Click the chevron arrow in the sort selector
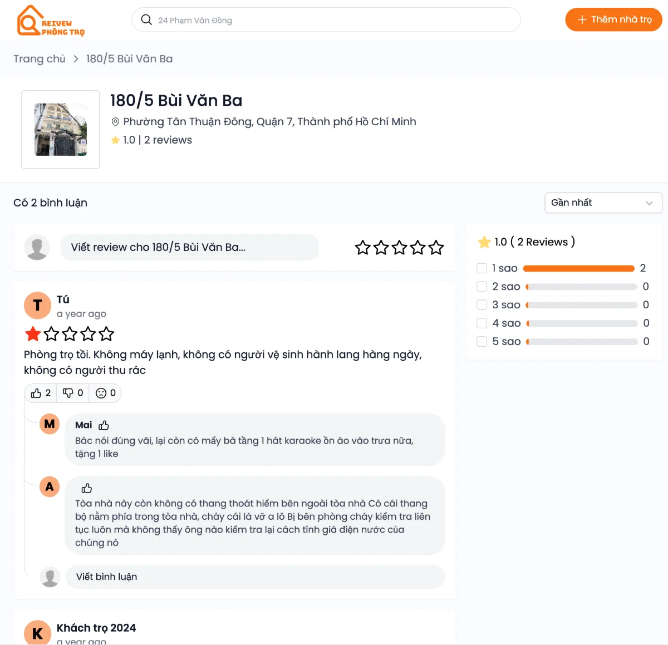The height and width of the screenshot is (645, 668). 649,203
